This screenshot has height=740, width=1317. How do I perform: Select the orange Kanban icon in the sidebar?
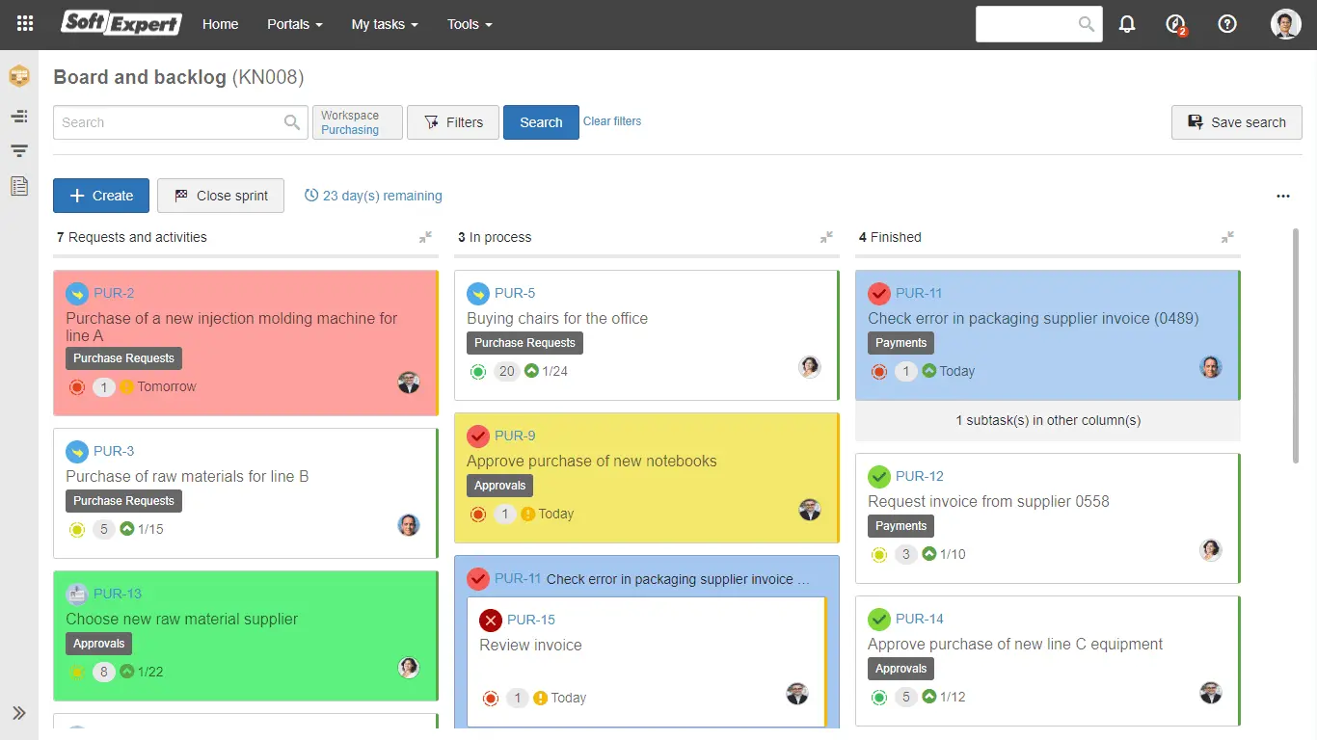19,76
